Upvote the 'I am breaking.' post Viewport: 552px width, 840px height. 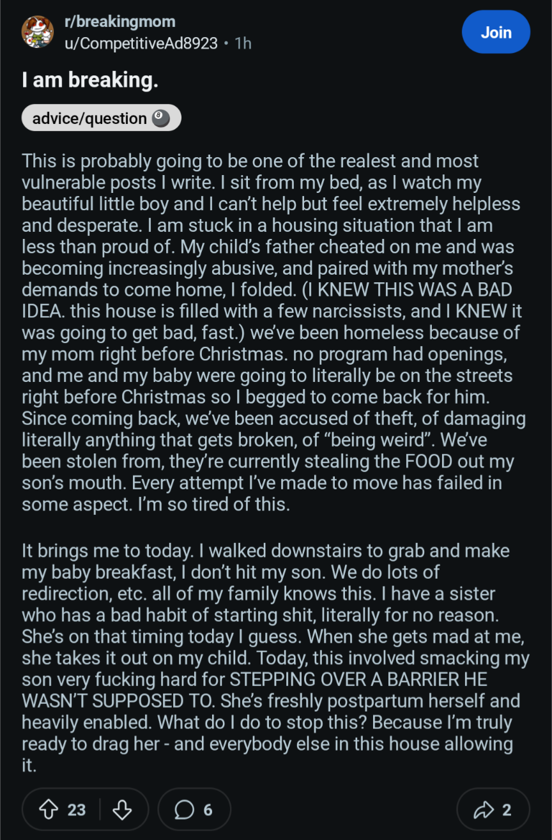49,810
